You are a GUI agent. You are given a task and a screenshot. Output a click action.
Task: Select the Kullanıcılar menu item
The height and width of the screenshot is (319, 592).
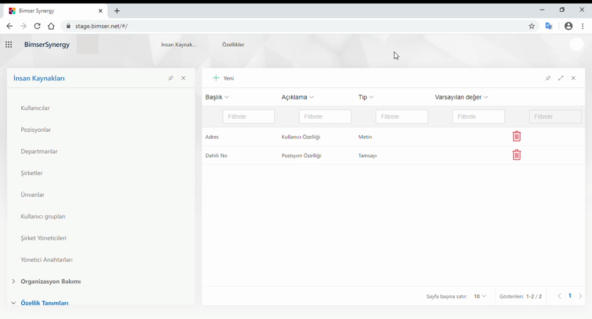click(x=36, y=108)
